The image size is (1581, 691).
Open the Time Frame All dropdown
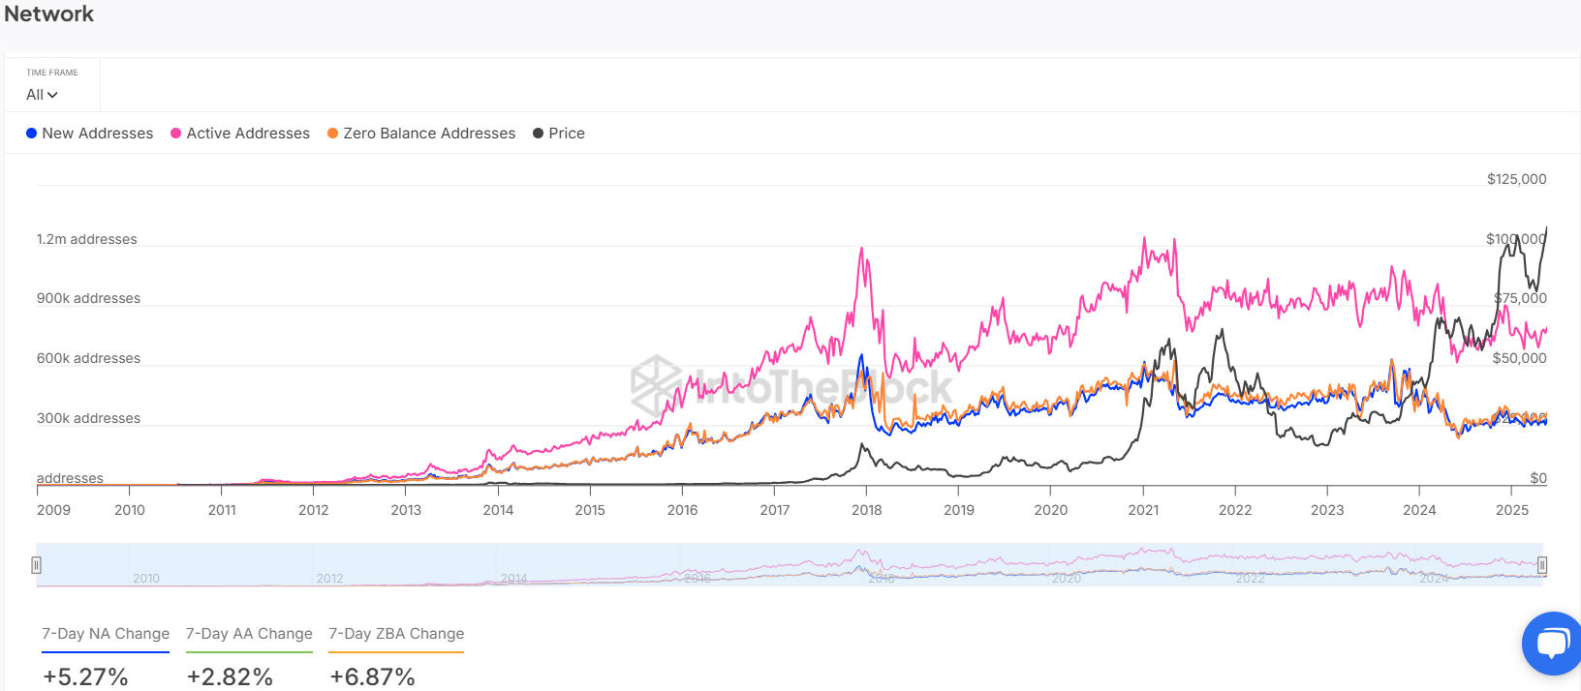pyautogui.click(x=42, y=95)
